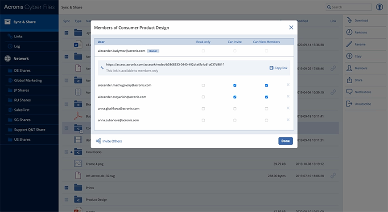
Task: Click the Network globe icon
Action: pyautogui.click(x=8, y=58)
